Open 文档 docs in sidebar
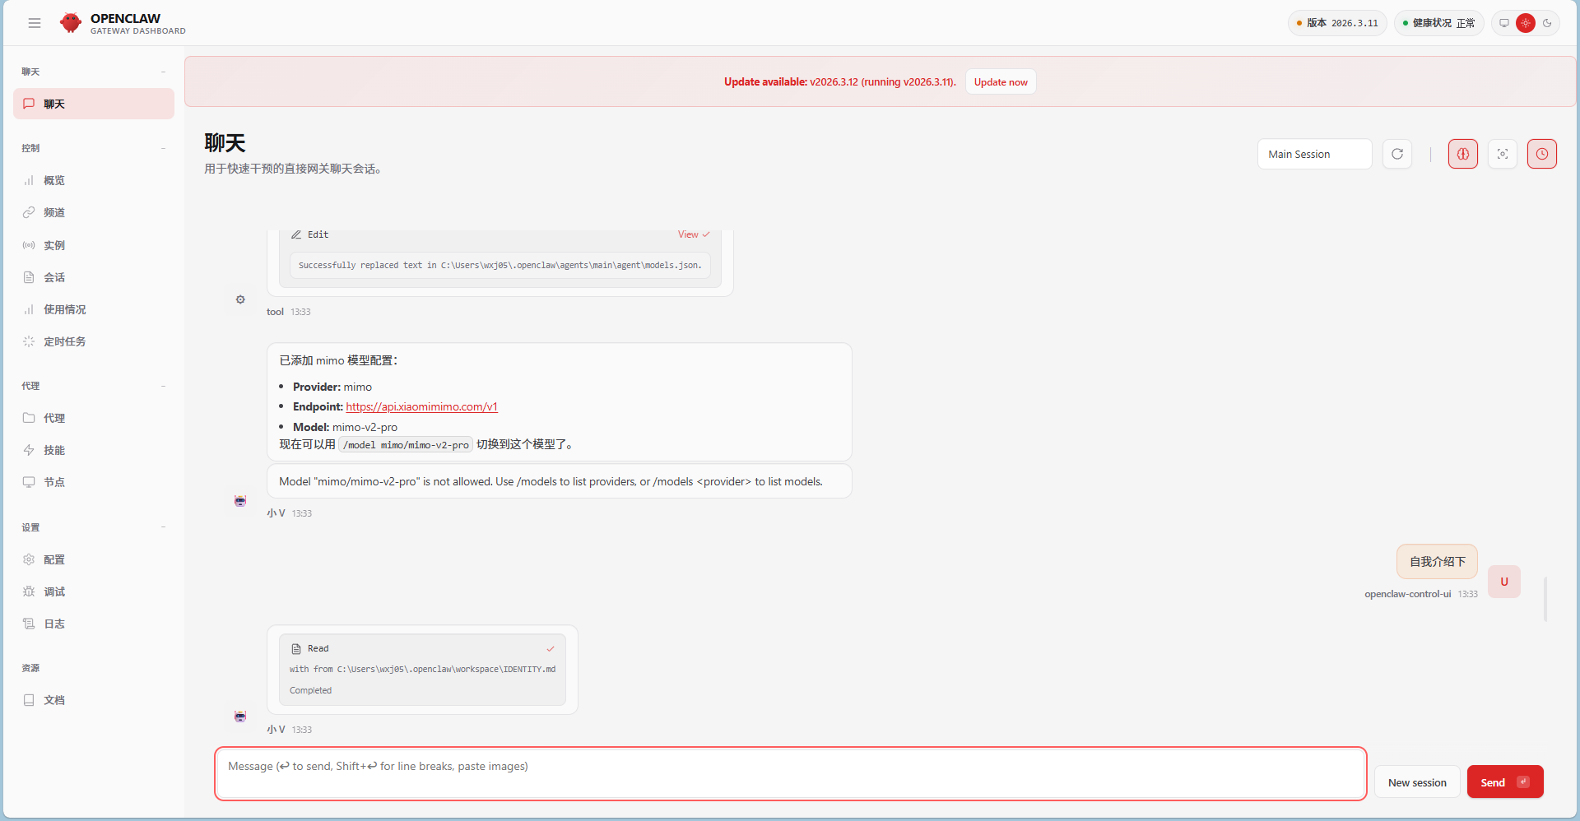 click(x=94, y=700)
